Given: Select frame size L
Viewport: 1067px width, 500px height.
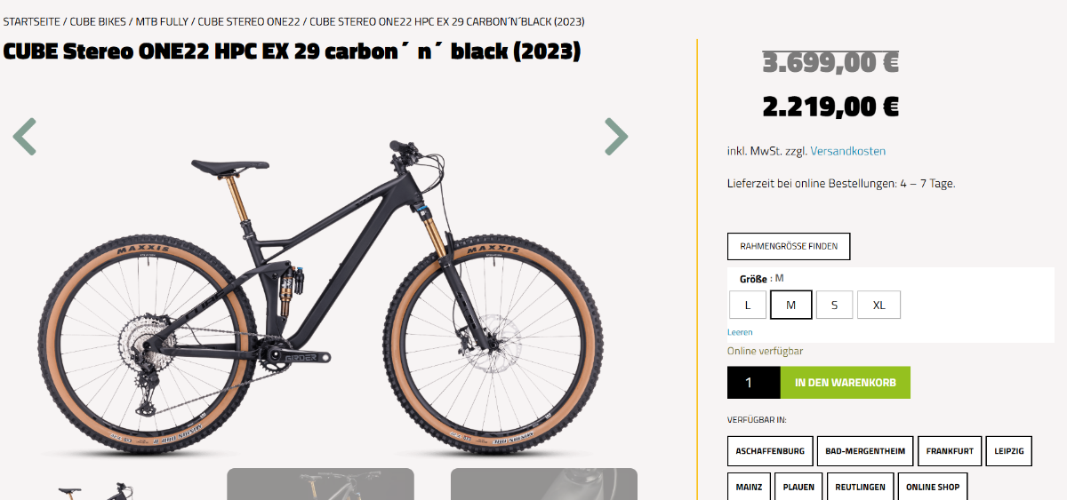Looking at the screenshot, I should (x=748, y=305).
